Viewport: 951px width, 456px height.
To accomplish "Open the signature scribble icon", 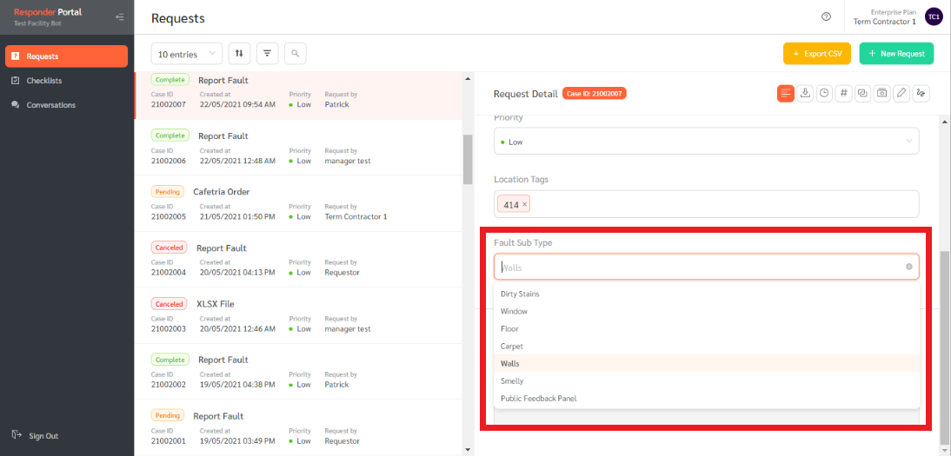I will pos(921,93).
